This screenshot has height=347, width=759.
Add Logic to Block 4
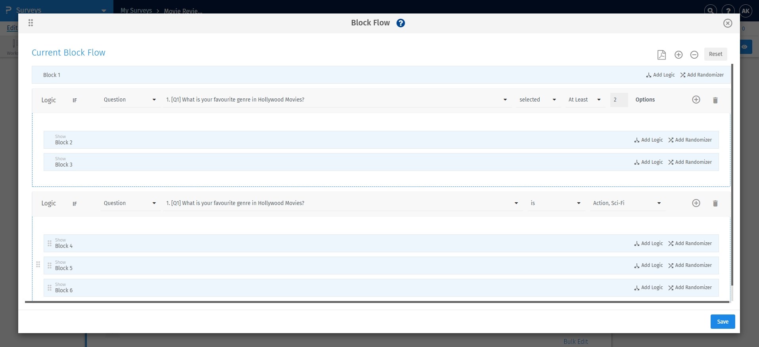coord(648,243)
